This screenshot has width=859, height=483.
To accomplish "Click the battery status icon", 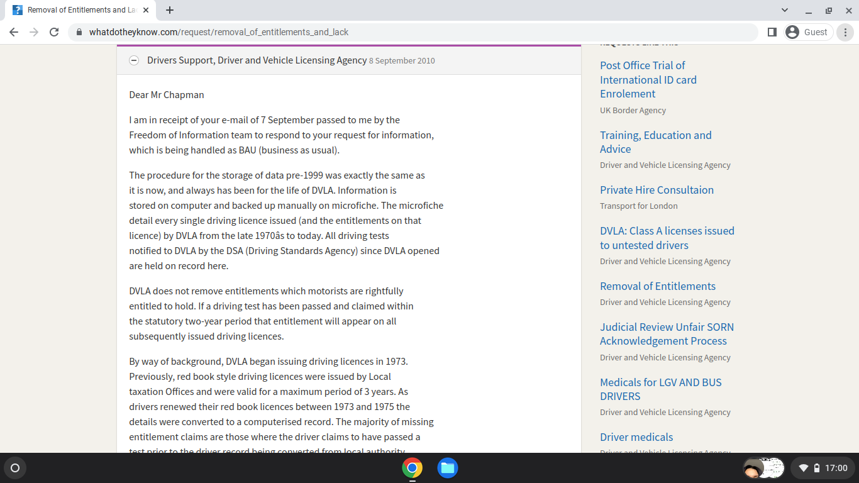I will (x=816, y=468).
